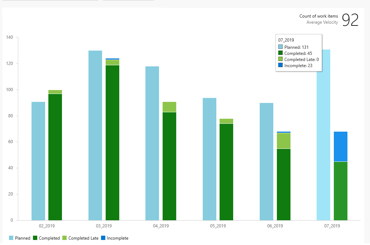
Task: Click the dark green Completed bar for 03_2019
Action: click(x=112, y=143)
